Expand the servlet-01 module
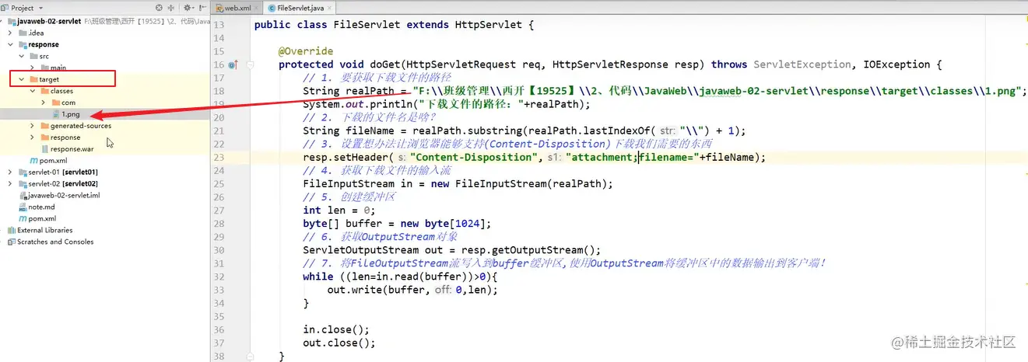 10,172
